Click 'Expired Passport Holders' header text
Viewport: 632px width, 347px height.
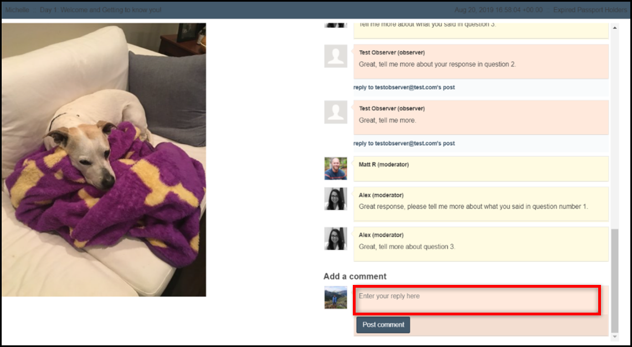pyautogui.click(x=590, y=9)
